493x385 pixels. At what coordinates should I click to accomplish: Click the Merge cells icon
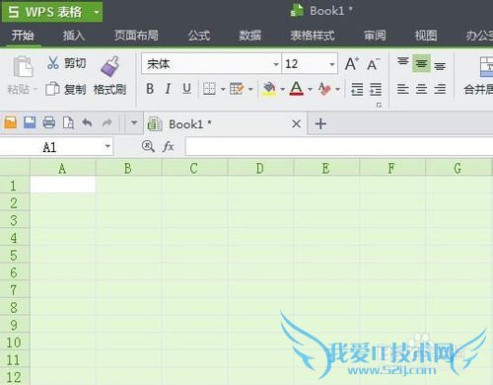pyautogui.click(x=486, y=66)
